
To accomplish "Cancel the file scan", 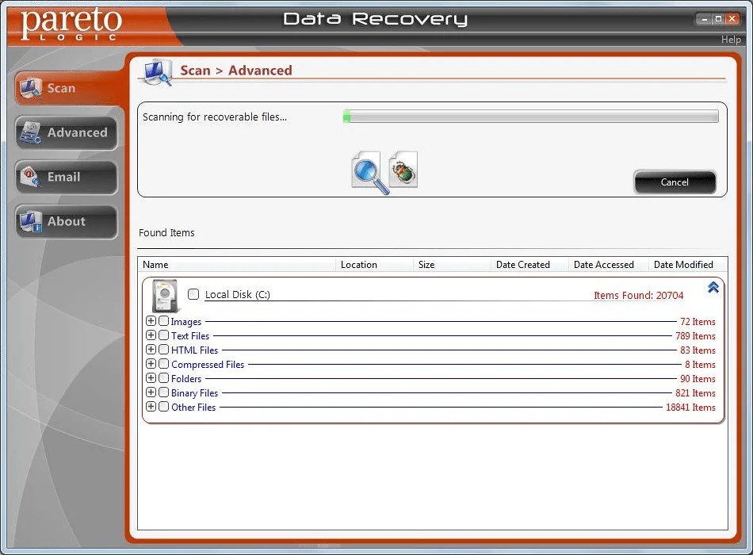I will [675, 182].
